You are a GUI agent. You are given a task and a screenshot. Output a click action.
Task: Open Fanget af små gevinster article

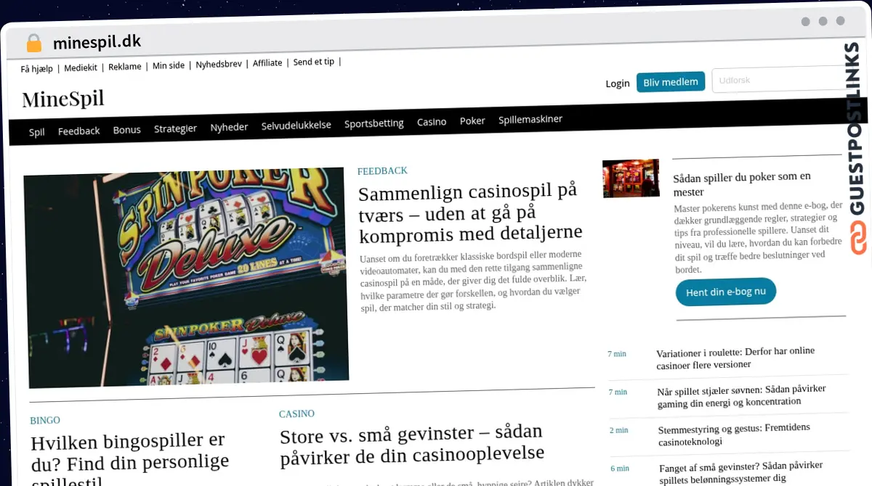[x=740, y=472]
